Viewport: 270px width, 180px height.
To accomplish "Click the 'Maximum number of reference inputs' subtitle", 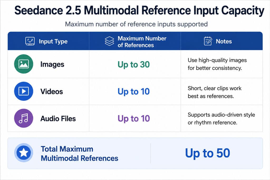I will (136, 24).
